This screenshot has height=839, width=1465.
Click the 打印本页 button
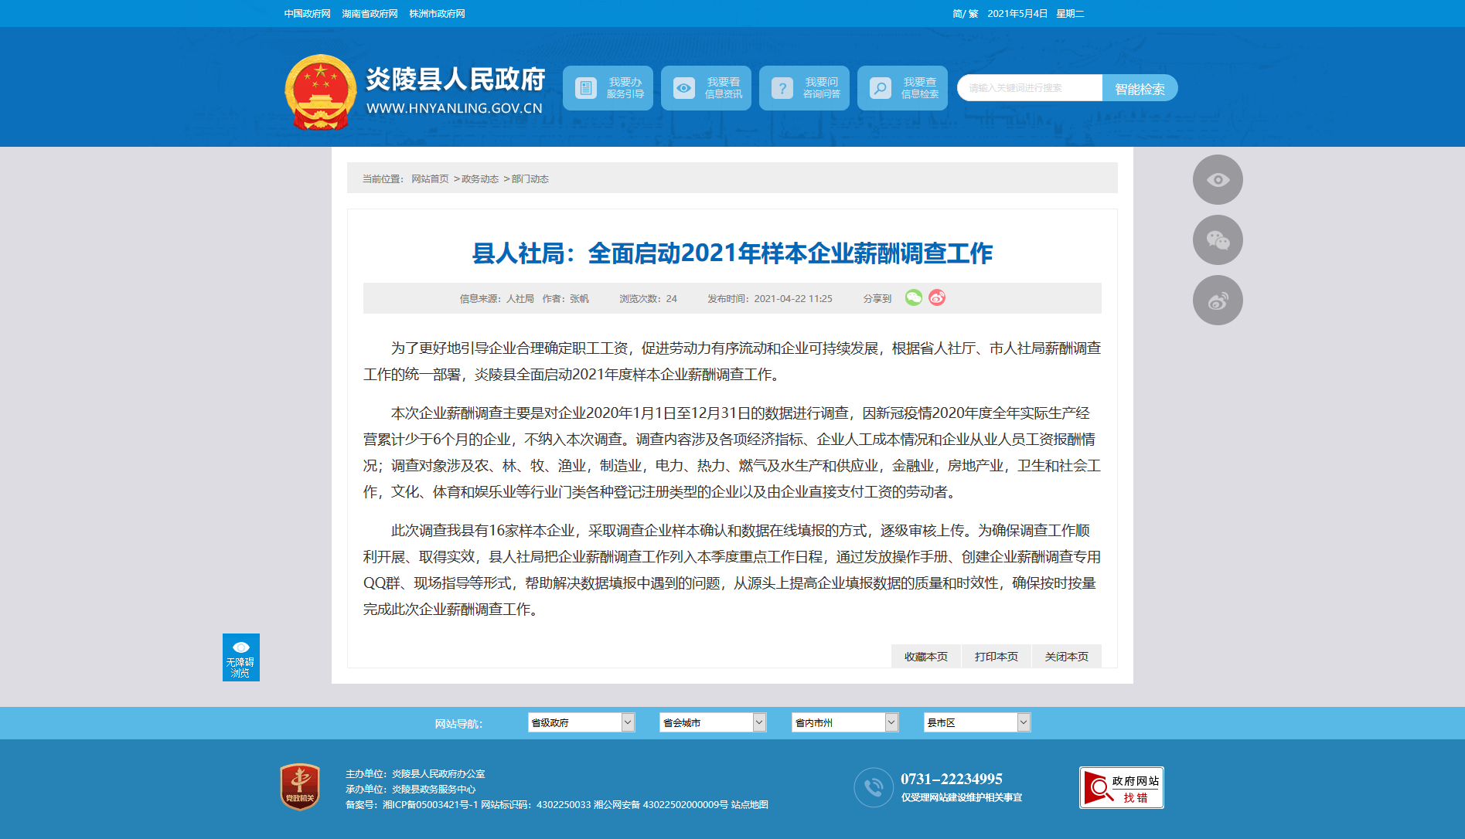[x=996, y=657]
